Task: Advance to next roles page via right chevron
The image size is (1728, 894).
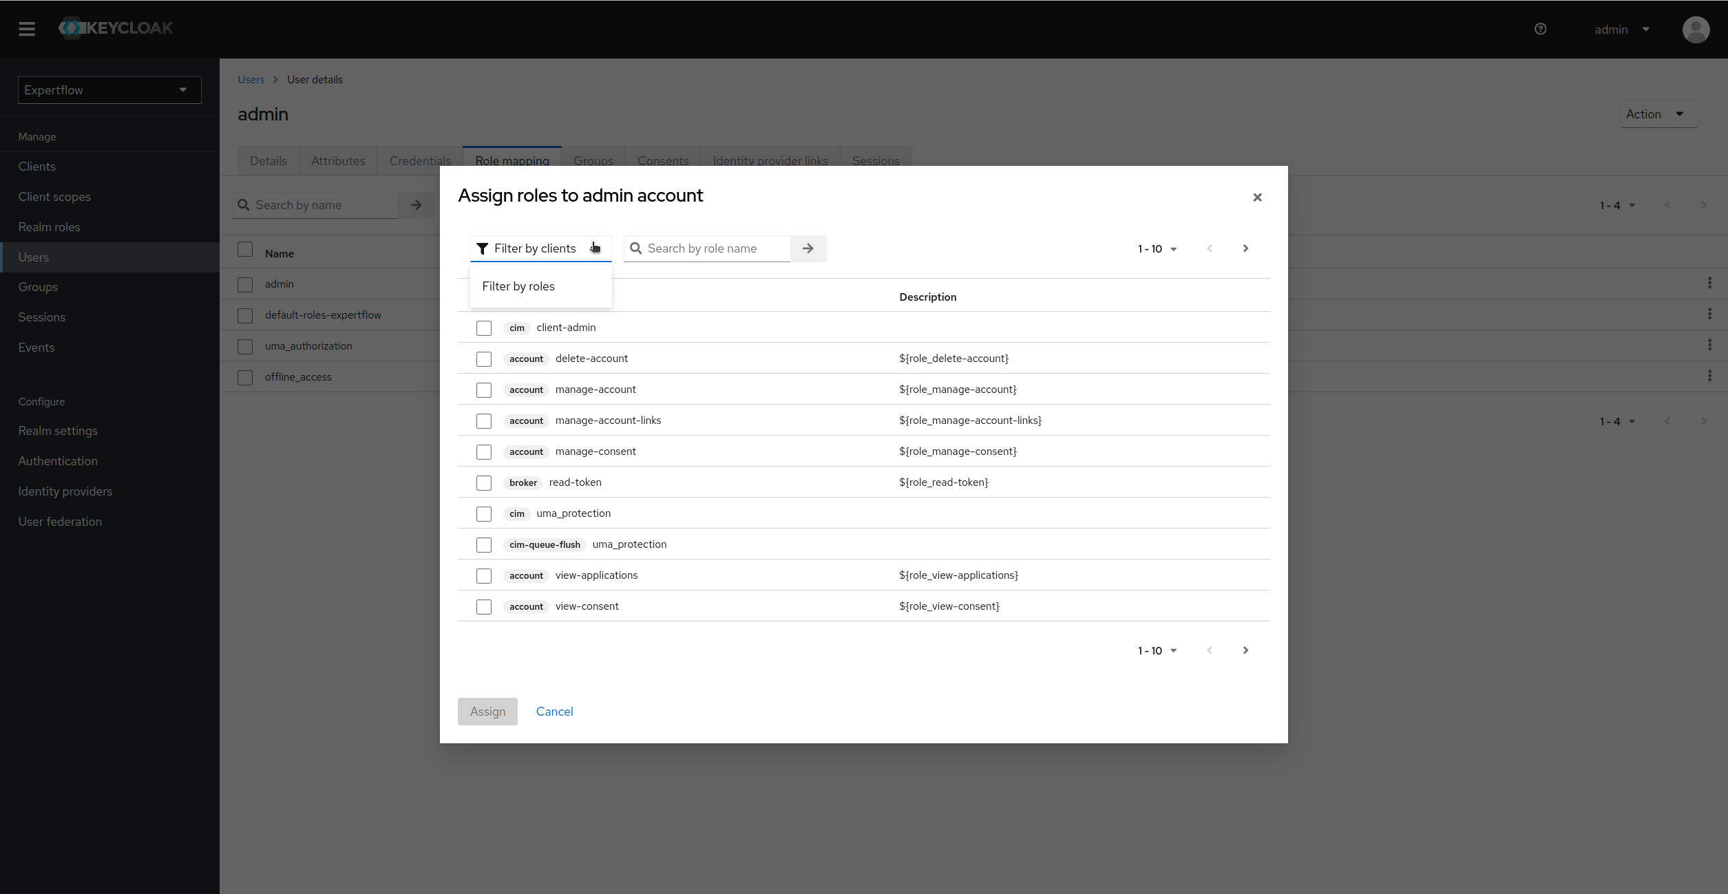Action: tap(1245, 248)
